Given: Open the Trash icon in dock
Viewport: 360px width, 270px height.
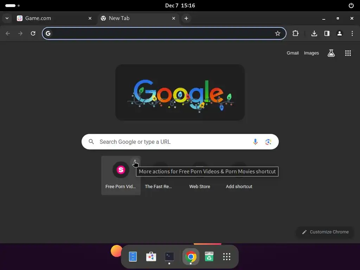Looking at the screenshot, I should [x=209, y=256].
